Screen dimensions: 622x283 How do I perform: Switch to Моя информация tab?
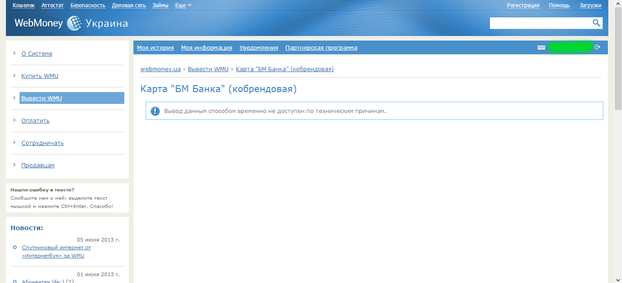(207, 47)
